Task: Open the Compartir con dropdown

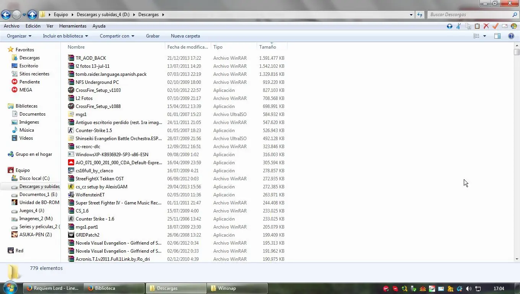Action: click(117, 36)
